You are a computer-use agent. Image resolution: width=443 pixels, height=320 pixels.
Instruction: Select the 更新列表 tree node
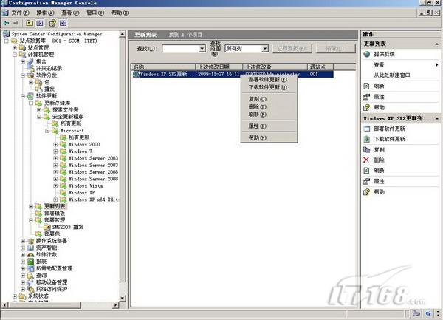55,206
